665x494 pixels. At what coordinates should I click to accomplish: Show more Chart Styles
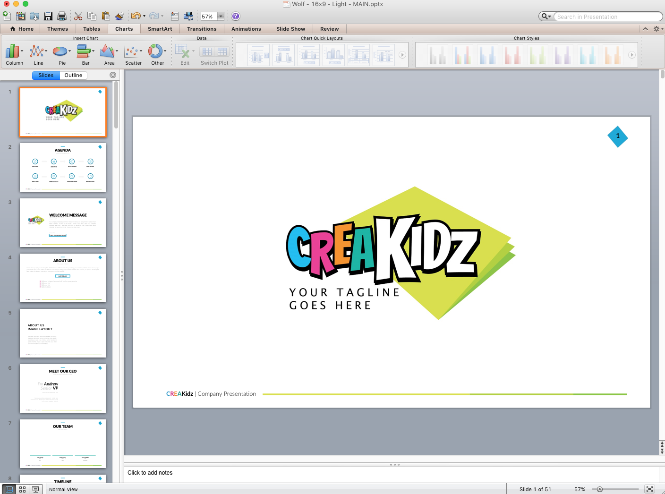point(632,55)
